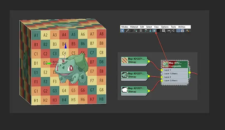The width and height of the screenshot is (225, 130).
Task: Click the white mask Bitmap node thumbnail
Action: point(124,90)
